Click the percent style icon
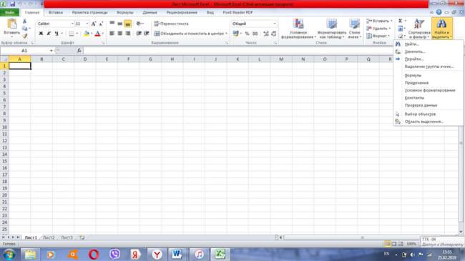Screen dimensions: 465x261 247,34
